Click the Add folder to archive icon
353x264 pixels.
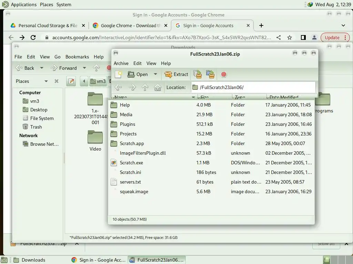(x=210, y=74)
